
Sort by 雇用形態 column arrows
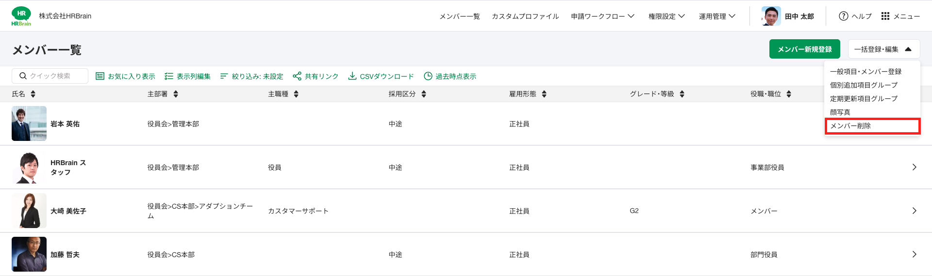tap(544, 94)
